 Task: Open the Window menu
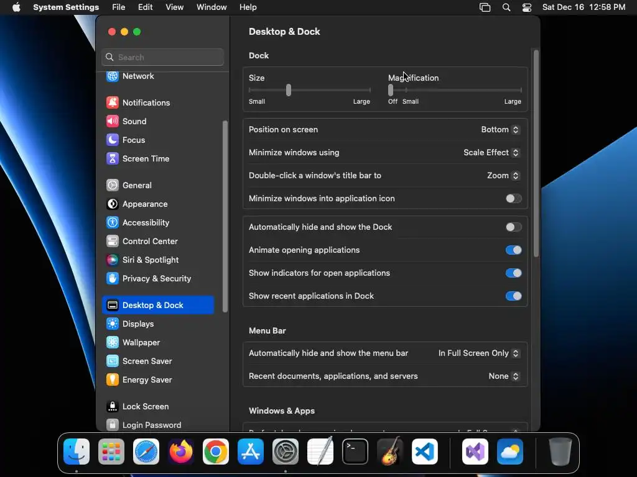pyautogui.click(x=212, y=7)
